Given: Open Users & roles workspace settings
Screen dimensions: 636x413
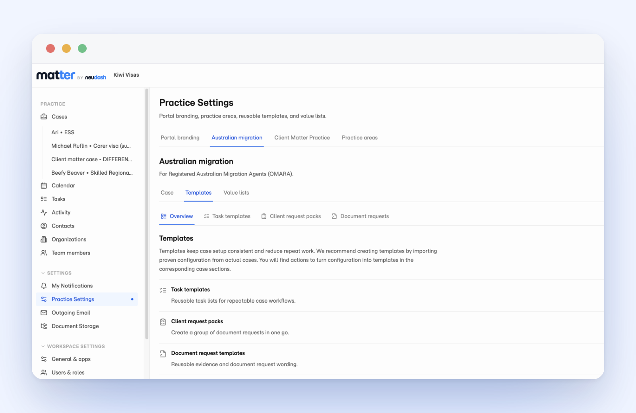Looking at the screenshot, I should (87, 373).
